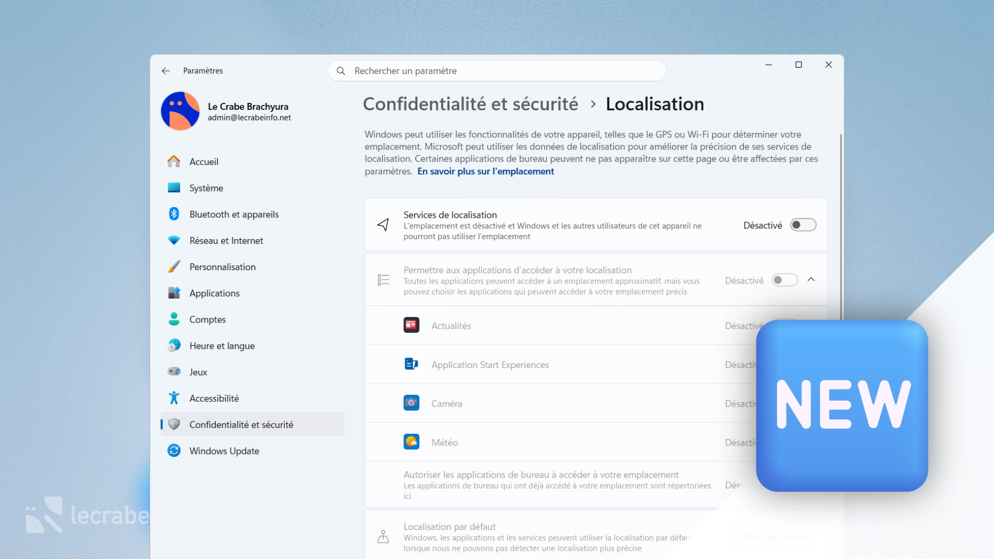Open the Le Crabe Brachyura profile avatar

(x=180, y=111)
